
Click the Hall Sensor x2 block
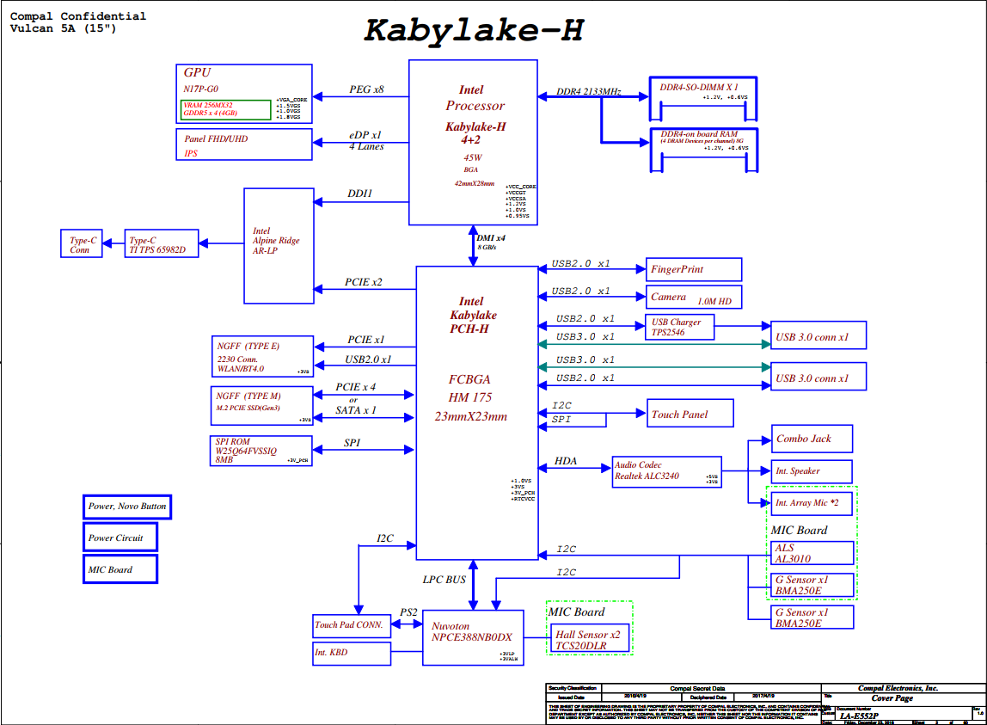(589, 639)
